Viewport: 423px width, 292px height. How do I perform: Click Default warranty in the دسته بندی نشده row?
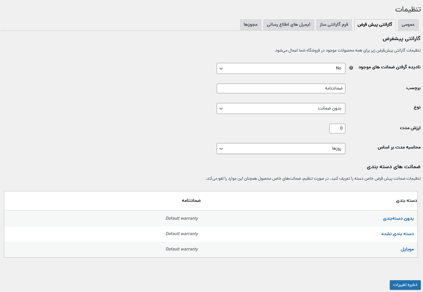182,234
